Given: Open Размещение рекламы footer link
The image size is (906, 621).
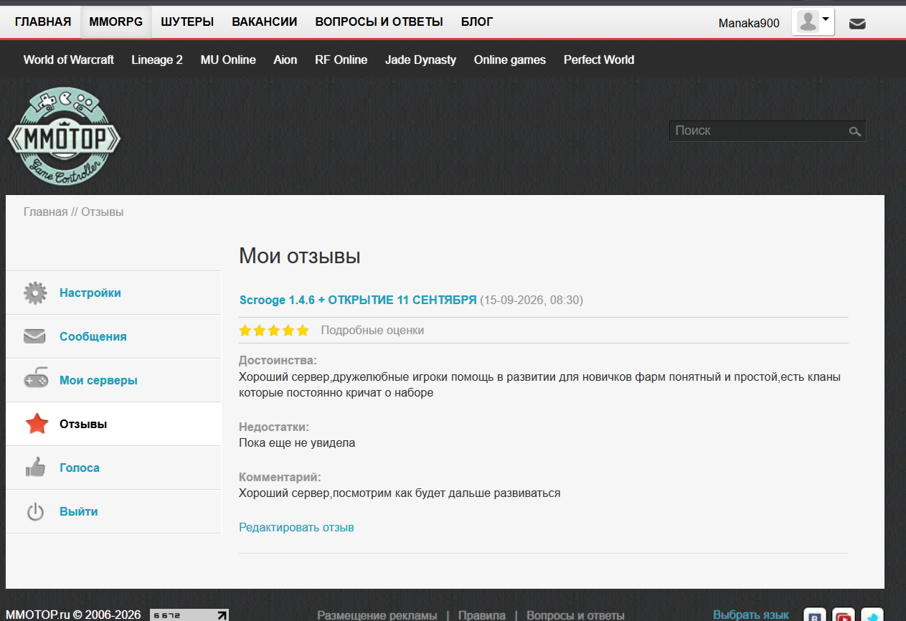Looking at the screenshot, I should coord(377,615).
